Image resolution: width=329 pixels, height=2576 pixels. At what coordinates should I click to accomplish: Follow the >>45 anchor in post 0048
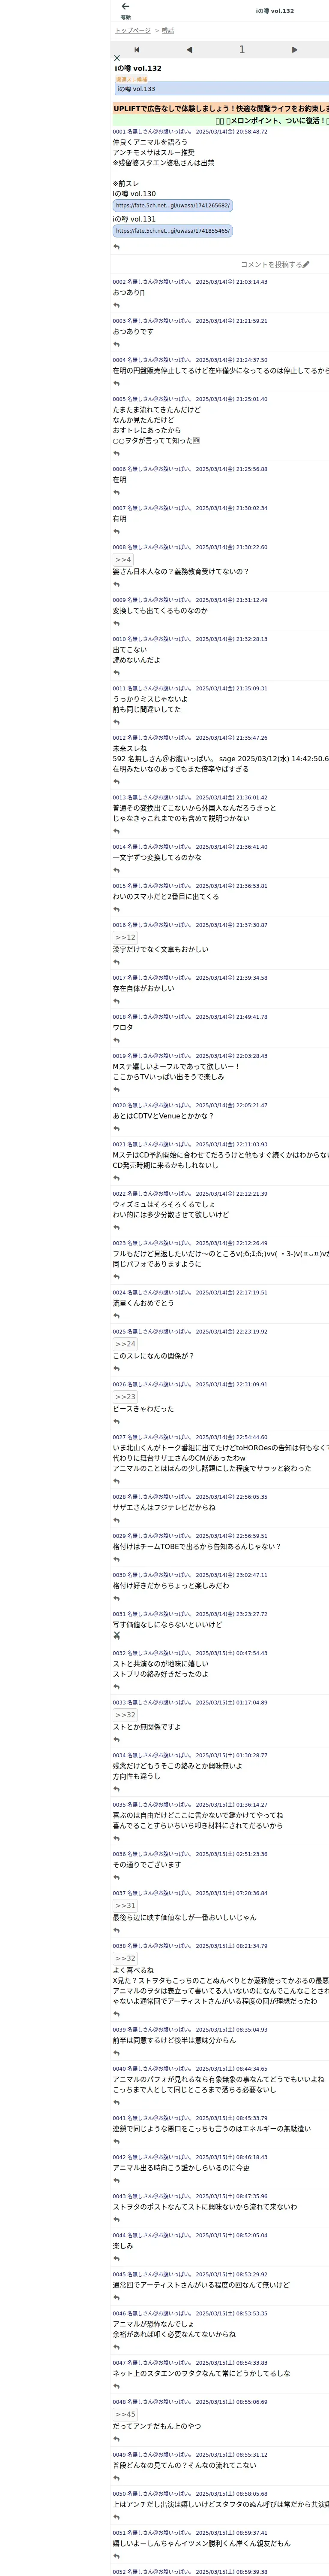tap(125, 2414)
